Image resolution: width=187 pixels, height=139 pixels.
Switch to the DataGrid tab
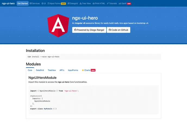(x=40, y=70)
